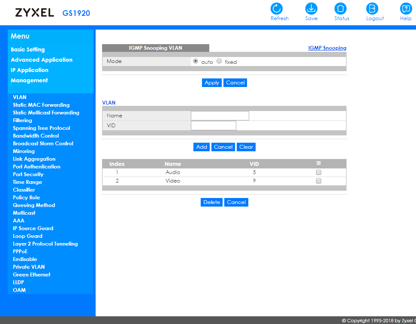
Task: Open the Help icon
Action: tap(405, 9)
